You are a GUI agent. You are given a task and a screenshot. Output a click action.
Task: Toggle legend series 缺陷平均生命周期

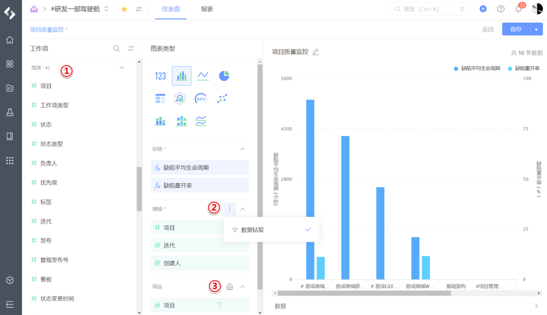[477, 68]
